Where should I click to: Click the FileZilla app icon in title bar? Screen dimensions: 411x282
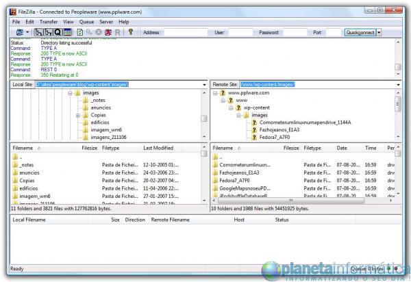(13, 12)
